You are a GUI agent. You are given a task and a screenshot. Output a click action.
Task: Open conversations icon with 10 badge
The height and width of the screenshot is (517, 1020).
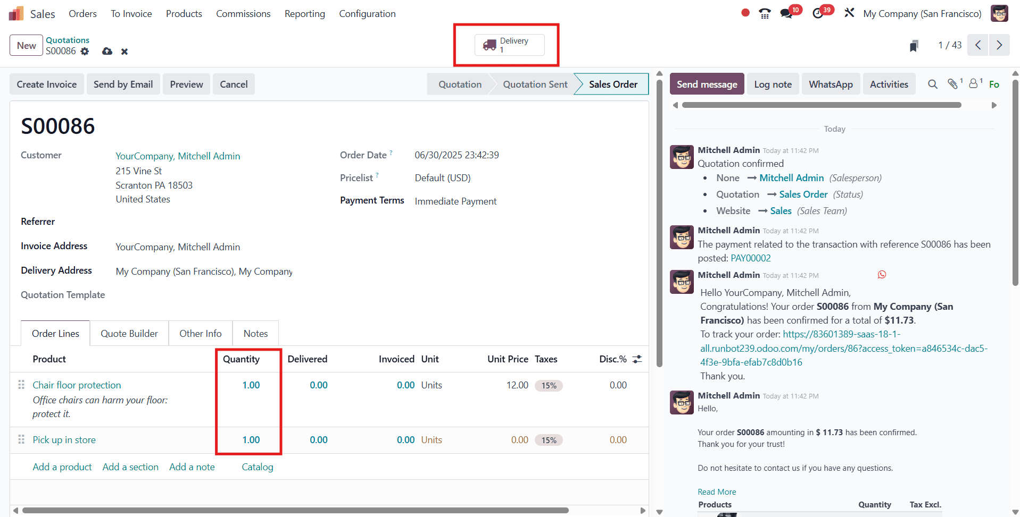pyautogui.click(x=786, y=13)
